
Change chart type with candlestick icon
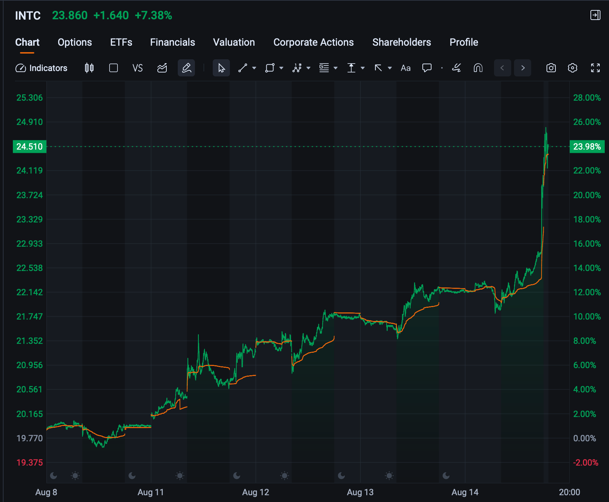point(89,68)
